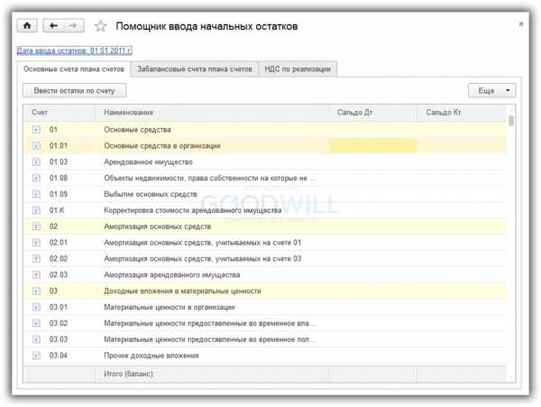Switch to Основные счета плана счетов tab
Viewport: 541px width, 407px height.
tap(74, 69)
